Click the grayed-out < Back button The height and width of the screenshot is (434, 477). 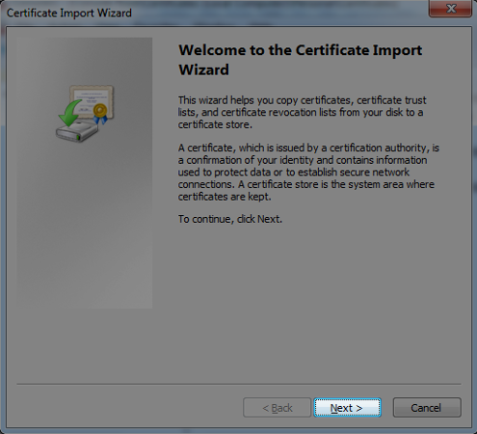coord(277,407)
